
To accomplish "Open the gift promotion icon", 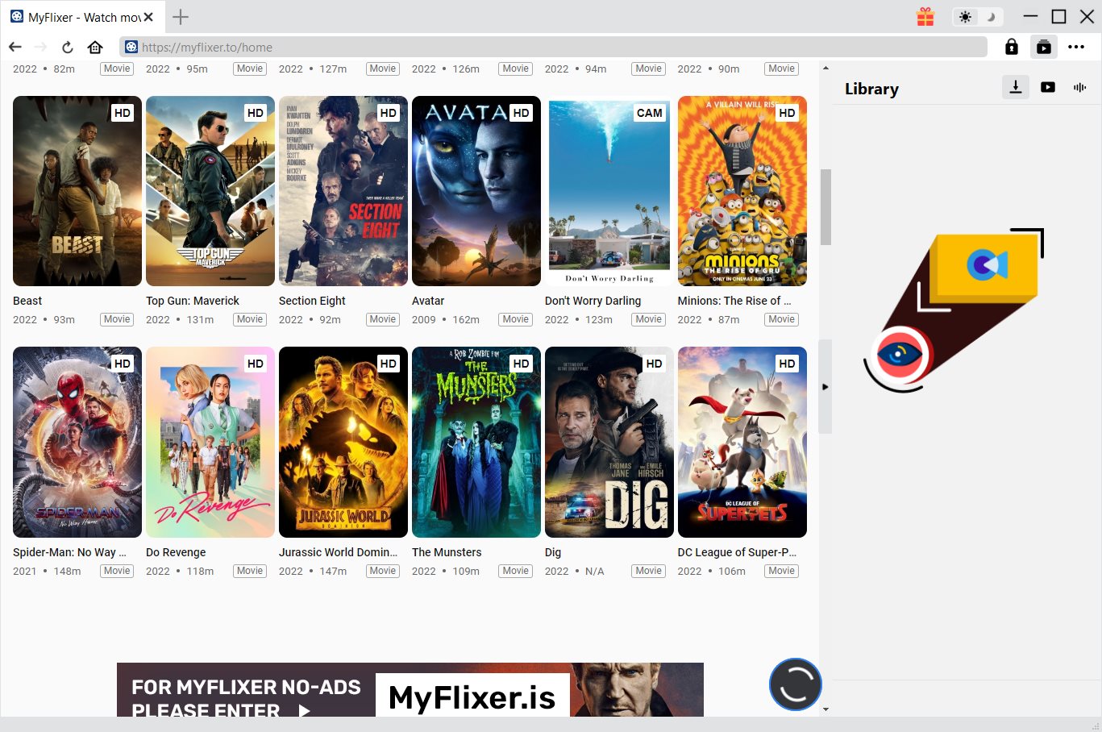I will tap(925, 16).
